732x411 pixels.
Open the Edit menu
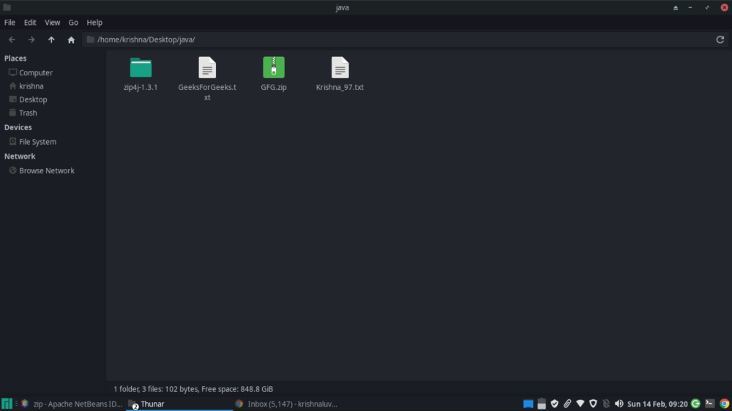click(30, 23)
